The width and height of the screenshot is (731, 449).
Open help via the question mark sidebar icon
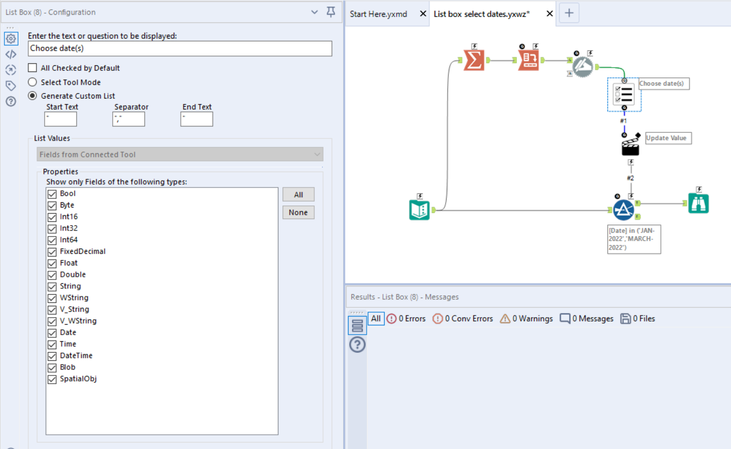click(x=10, y=101)
